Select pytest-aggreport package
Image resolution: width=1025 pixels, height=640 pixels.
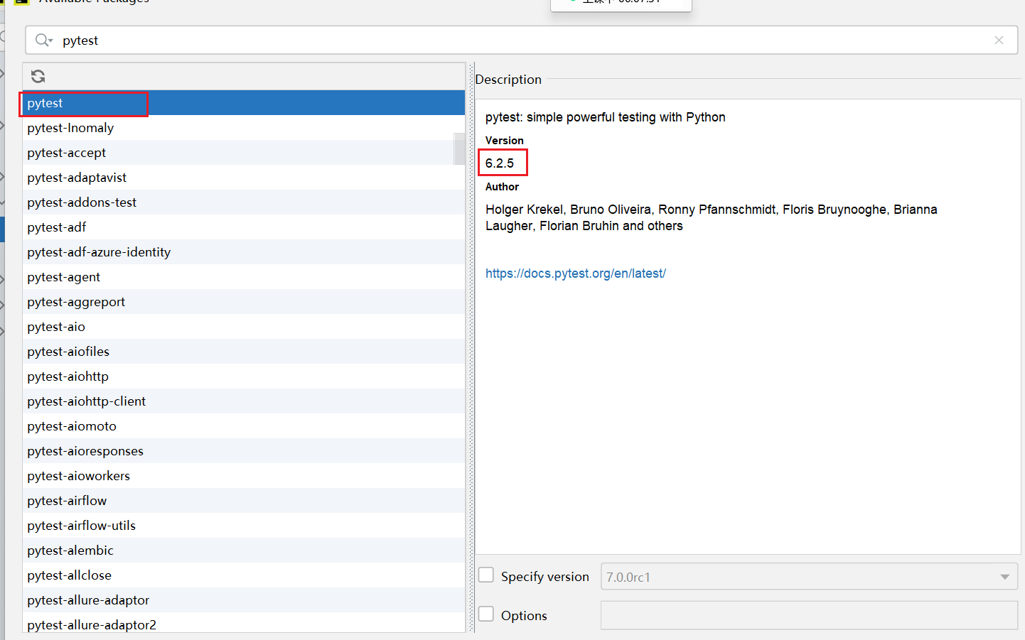(244, 302)
